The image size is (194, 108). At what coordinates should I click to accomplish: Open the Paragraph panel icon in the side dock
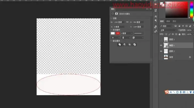click(x=156, y=21)
